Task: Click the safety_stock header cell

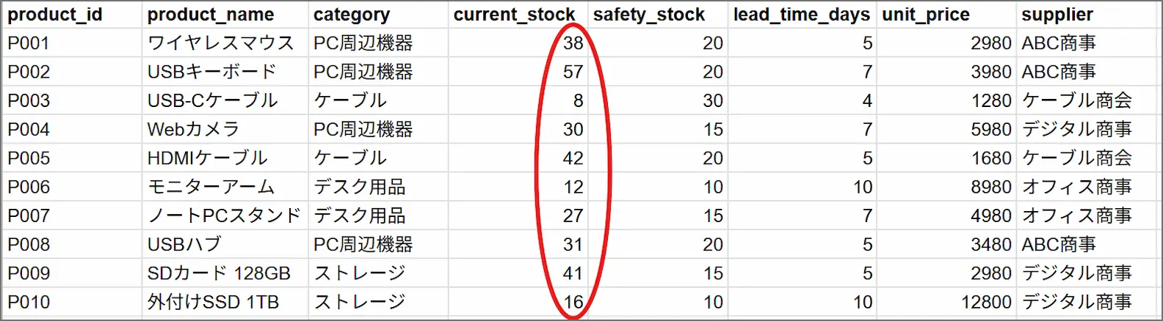Action: pyautogui.click(x=657, y=15)
